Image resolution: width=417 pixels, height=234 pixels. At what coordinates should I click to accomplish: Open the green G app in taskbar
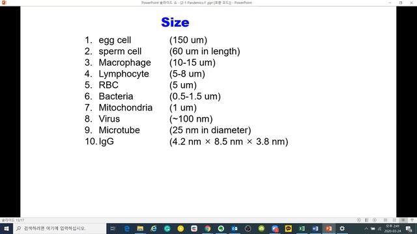tap(167, 228)
